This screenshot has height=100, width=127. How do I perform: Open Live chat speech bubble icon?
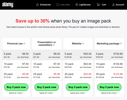[x=58, y=5]
